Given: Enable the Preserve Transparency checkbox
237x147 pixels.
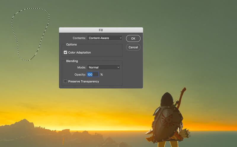Looking at the screenshot, I should tap(65, 82).
